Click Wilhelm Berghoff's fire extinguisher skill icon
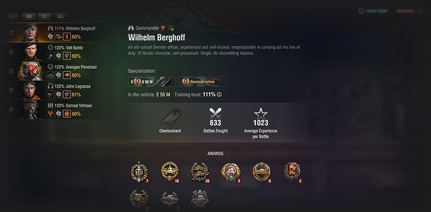 tap(67, 37)
